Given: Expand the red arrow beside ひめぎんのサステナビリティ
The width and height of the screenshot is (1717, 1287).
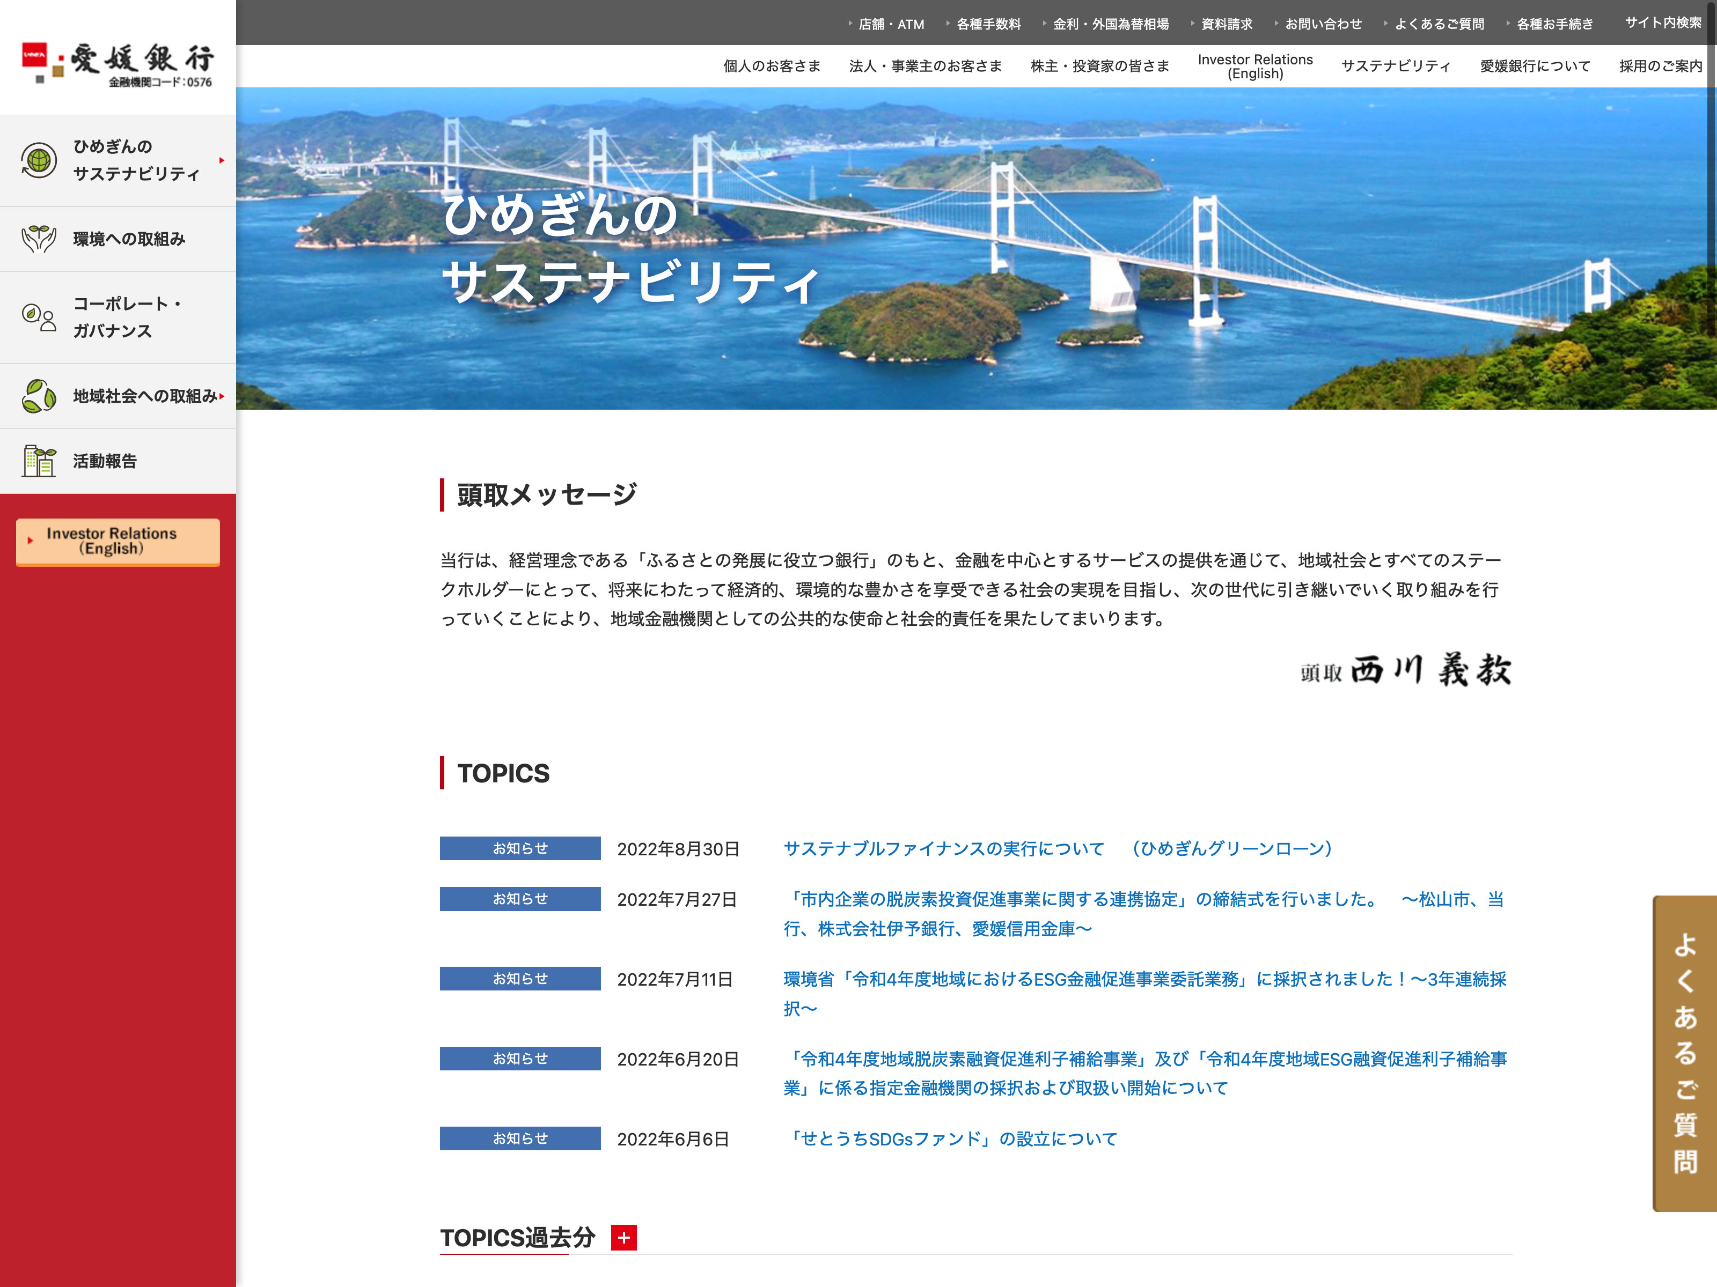Looking at the screenshot, I should pyautogui.click(x=222, y=160).
